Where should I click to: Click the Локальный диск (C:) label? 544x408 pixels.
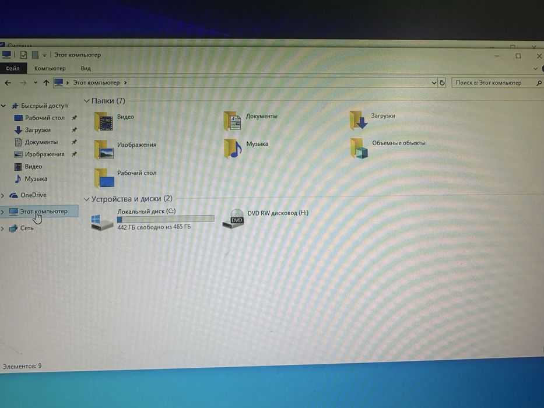(146, 211)
